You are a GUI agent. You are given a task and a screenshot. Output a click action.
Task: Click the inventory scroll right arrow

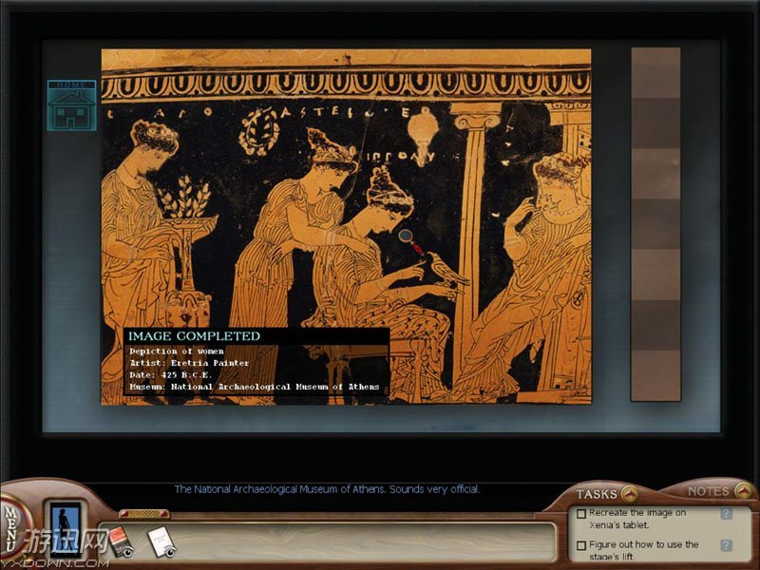coord(165,513)
